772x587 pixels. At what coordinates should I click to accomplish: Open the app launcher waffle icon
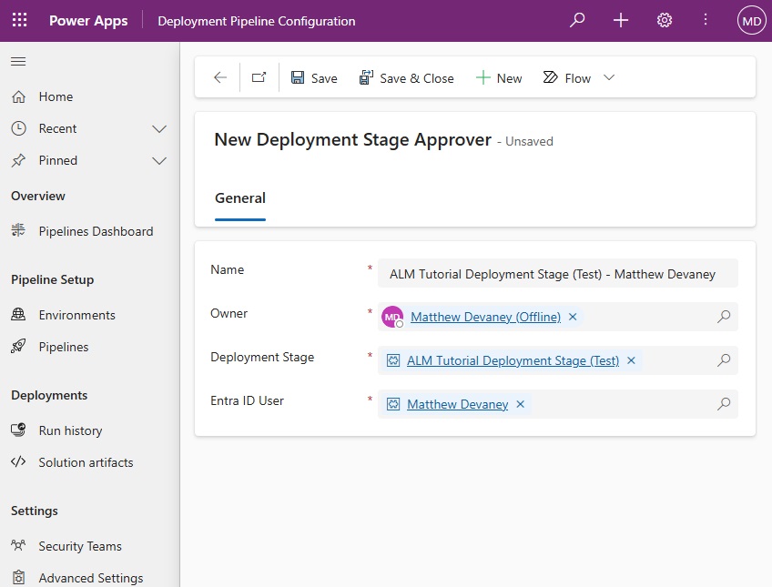tap(19, 20)
